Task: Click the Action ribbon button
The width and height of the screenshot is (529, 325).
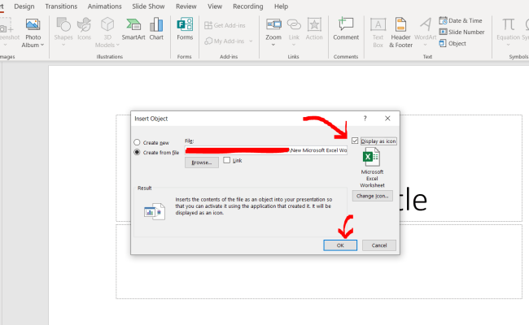Action: pos(314,29)
